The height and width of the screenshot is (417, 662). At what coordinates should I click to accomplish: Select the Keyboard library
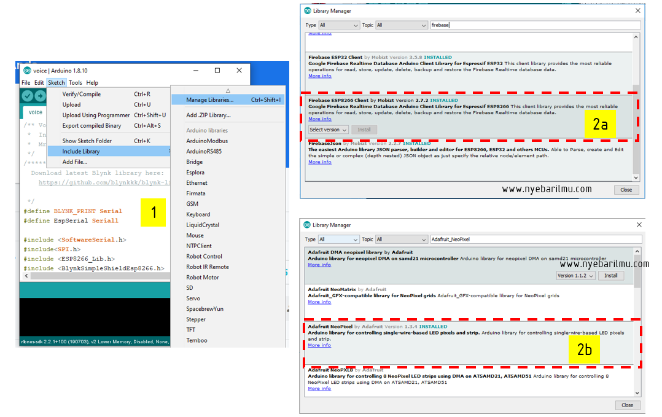click(x=198, y=214)
